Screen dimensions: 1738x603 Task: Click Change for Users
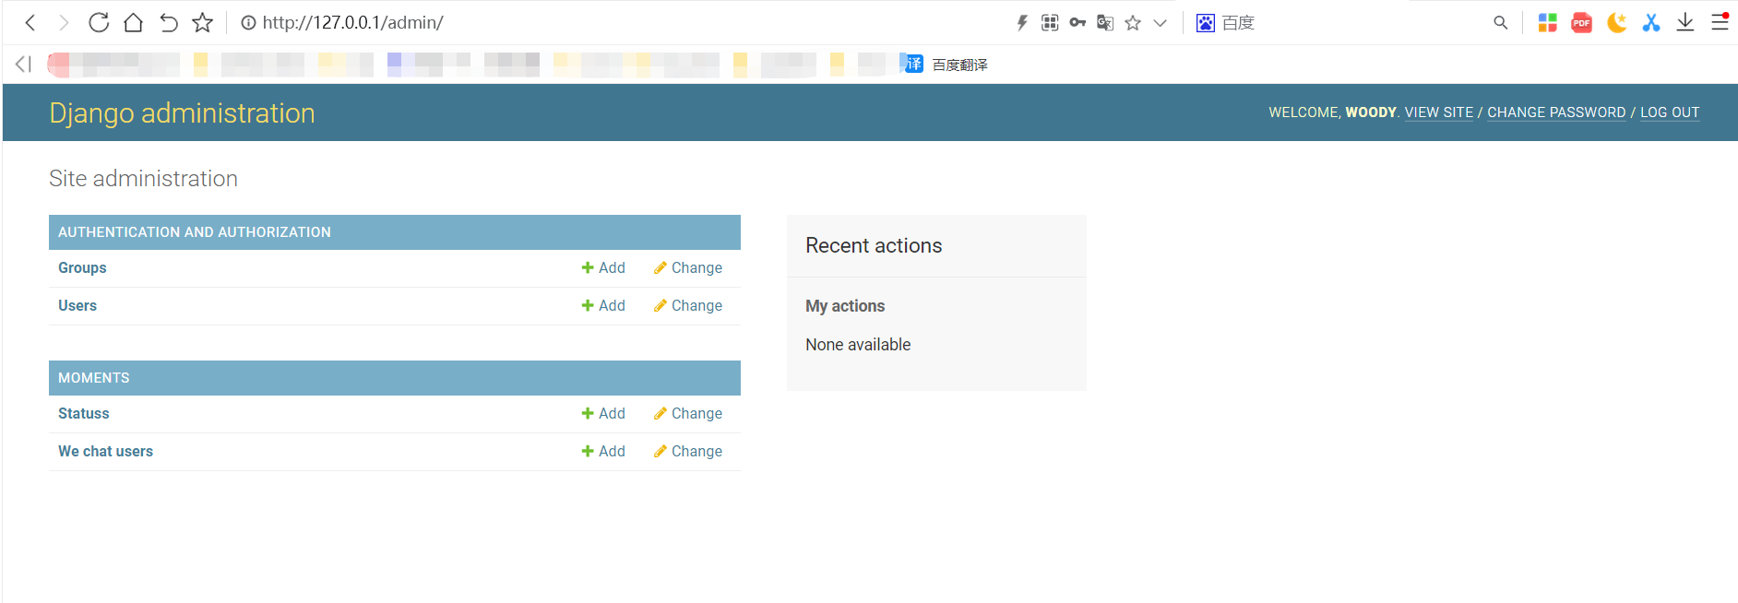tap(688, 305)
